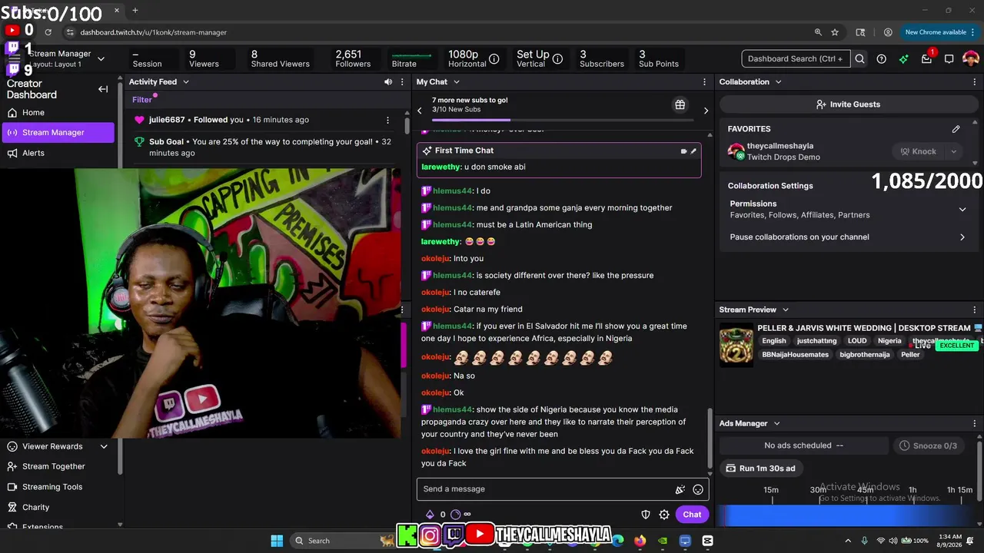Open Firefox from the Windows taskbar

point(640,541)
